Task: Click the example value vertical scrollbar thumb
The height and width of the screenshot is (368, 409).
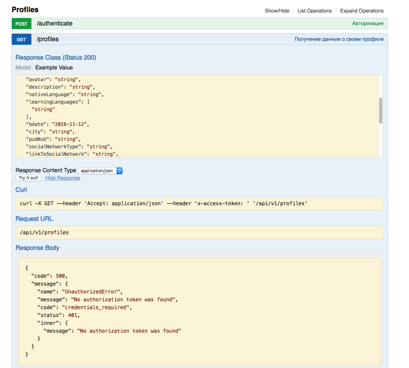Action: pos(380,110)
